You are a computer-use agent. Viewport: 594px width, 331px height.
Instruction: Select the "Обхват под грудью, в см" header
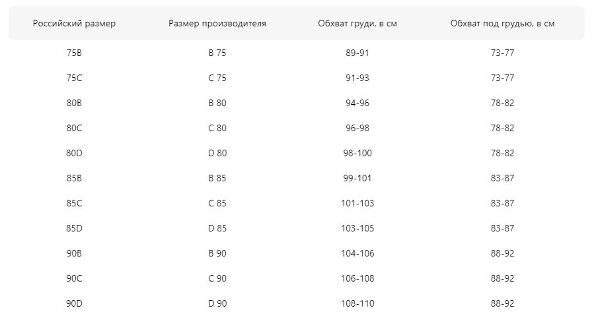pos(502,24)
